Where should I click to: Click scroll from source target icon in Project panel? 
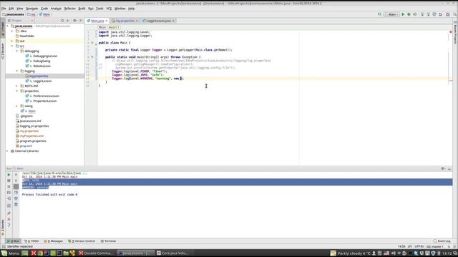coord(62,21)
